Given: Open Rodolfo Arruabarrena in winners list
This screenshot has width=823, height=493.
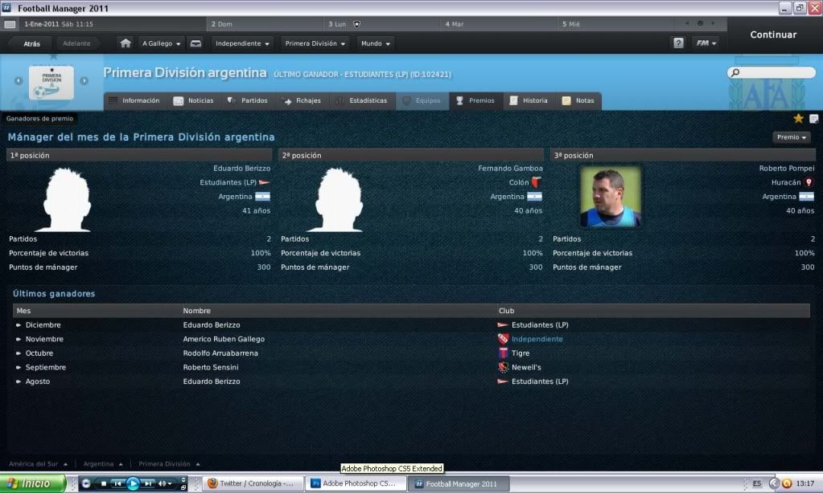Looking at the screenshot, I should (220, 353).
